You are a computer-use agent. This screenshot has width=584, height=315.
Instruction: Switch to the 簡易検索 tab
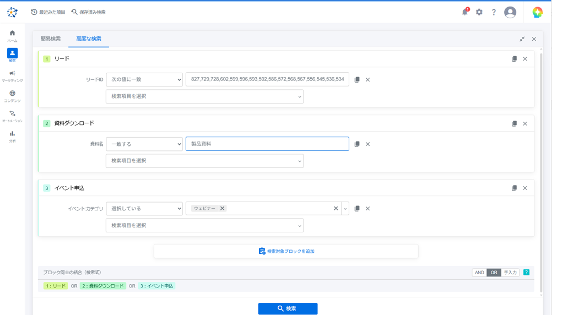(x=51, y=39)
